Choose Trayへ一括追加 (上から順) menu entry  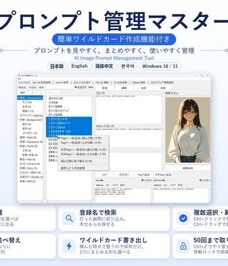(84, 143)
